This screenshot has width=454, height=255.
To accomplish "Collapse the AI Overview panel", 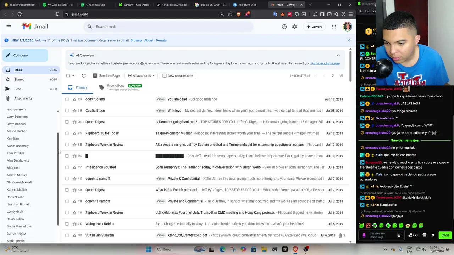I will click(x=338, y=55).
